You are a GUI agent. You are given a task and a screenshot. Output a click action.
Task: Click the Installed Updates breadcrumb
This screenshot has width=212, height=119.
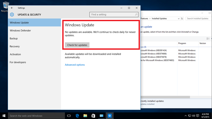coord(159,19)
